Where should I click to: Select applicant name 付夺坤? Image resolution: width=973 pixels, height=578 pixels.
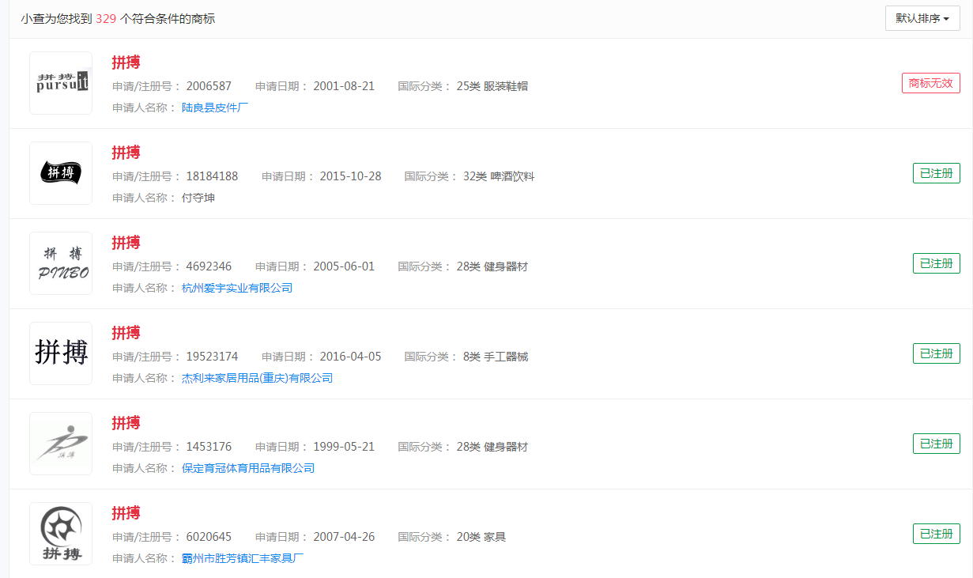tap(198, 198)
